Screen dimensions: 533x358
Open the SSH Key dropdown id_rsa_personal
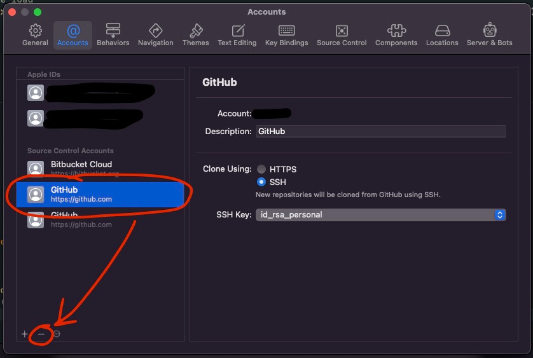click(381, 215)
